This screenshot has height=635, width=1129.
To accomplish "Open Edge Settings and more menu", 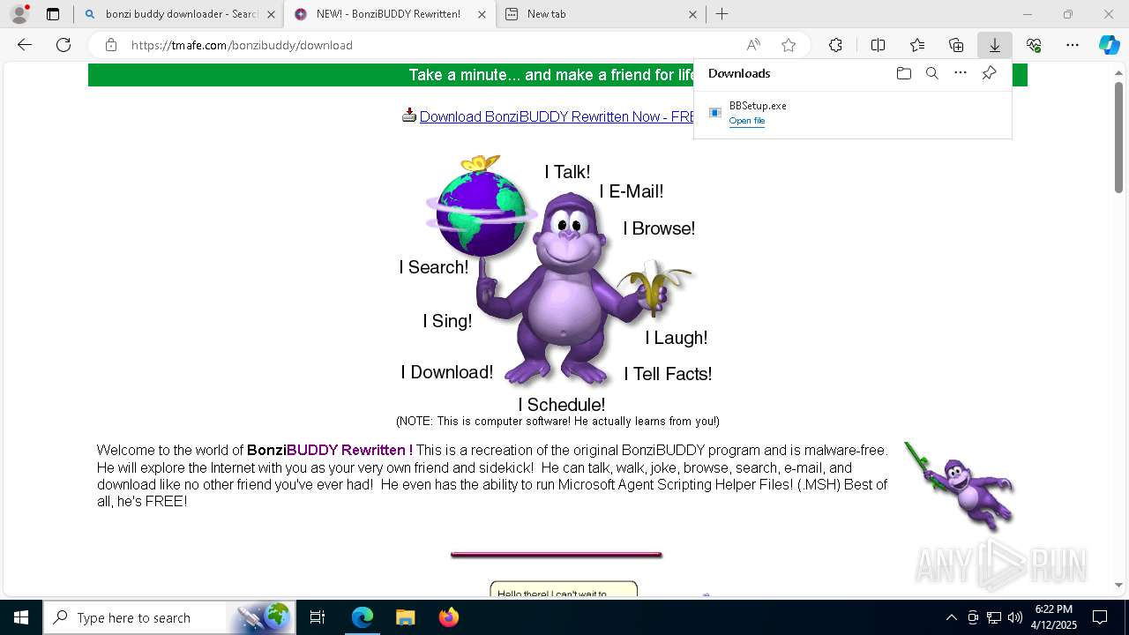I will 1073,45.
